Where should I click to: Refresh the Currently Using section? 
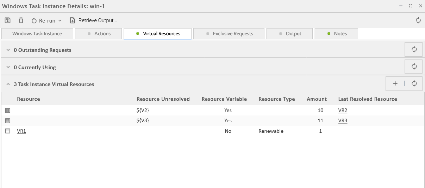coord(414,67)
